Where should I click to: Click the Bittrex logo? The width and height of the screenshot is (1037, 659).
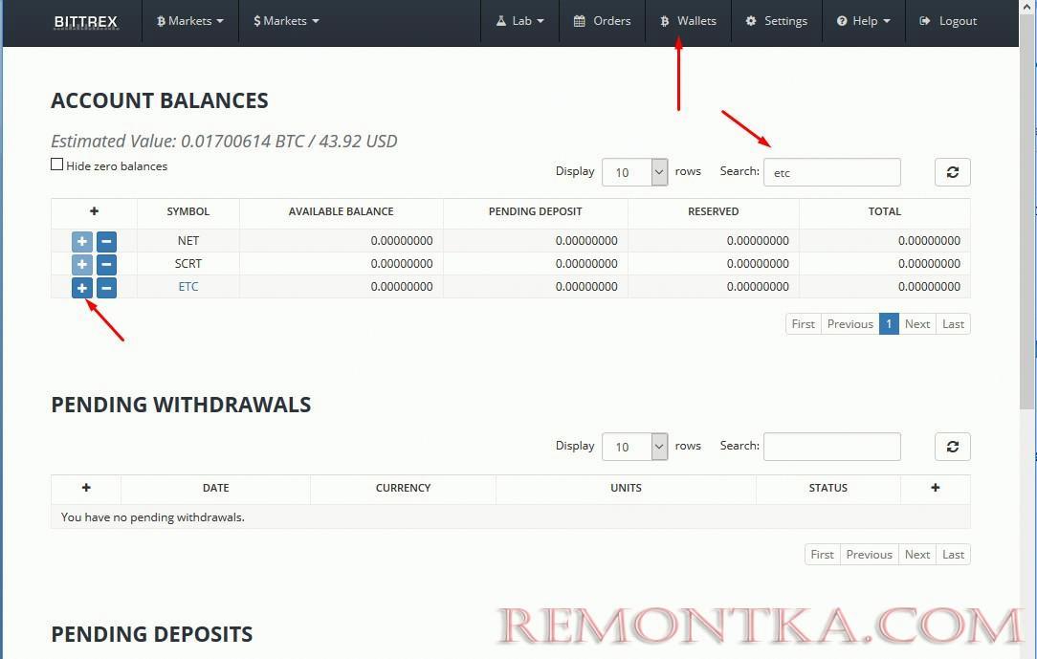click(x=84, y=21)
